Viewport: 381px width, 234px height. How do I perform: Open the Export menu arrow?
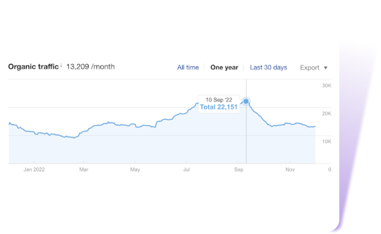point(326,68)
